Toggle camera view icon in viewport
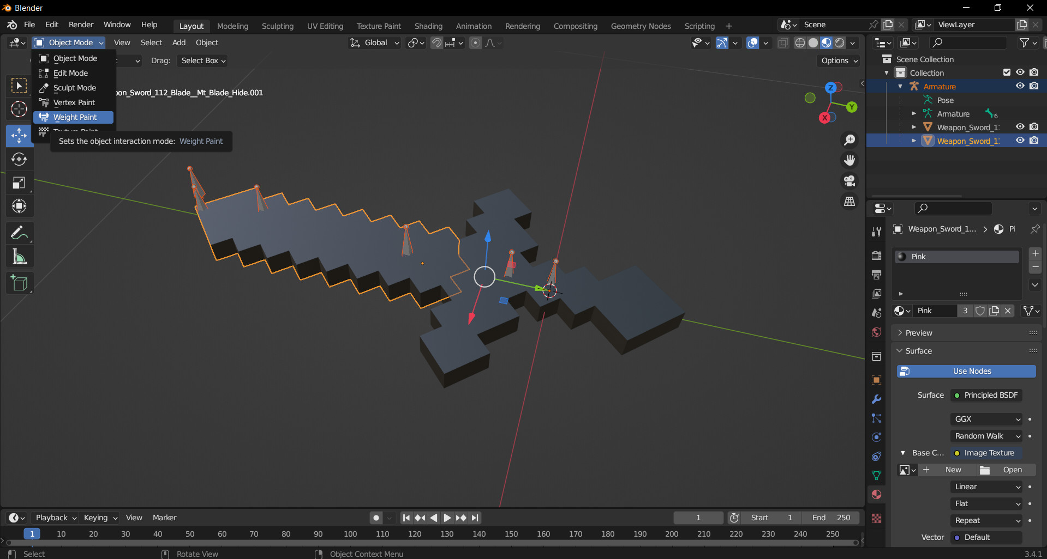 (x=849, y=181)
